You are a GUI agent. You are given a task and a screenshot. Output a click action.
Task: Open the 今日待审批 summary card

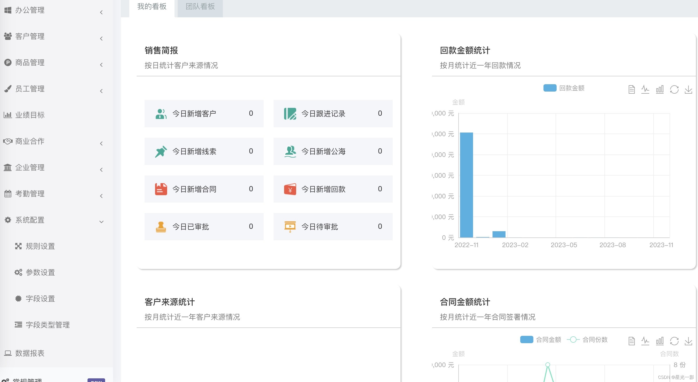333,227
